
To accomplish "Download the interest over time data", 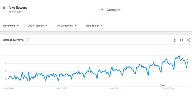I will [175, 40].
